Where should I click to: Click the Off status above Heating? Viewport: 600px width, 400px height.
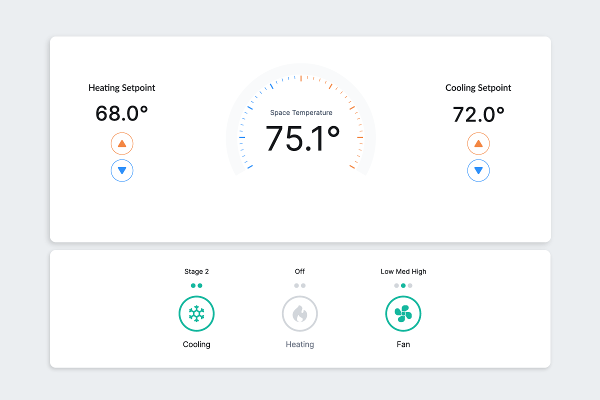pos(299,271)
